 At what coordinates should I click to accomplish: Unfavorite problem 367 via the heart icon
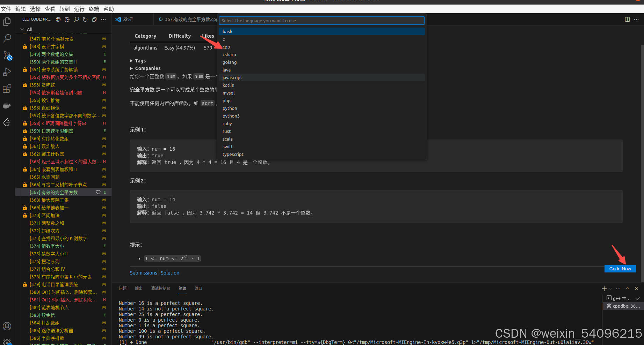(98, 192)
